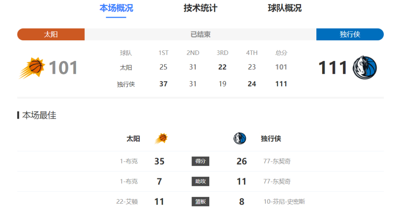Image resolution: width=404 pixels, height=213 pixels.
Task: Open player 1-布克 in the 助攻 row
Action: point(128,182)
